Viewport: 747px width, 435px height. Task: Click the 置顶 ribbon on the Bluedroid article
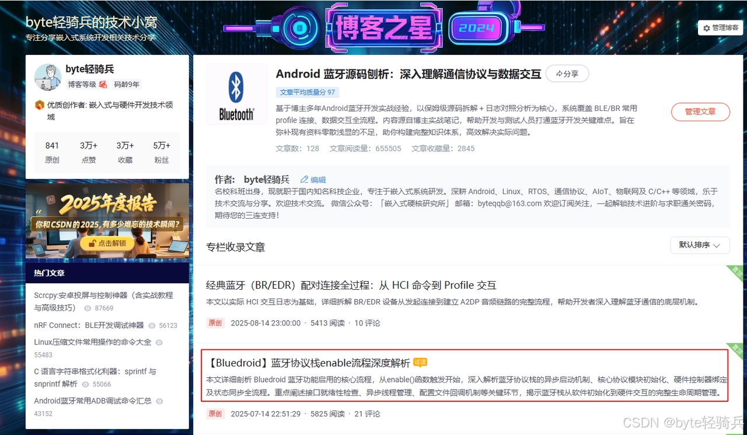click(x=735, y=349)
